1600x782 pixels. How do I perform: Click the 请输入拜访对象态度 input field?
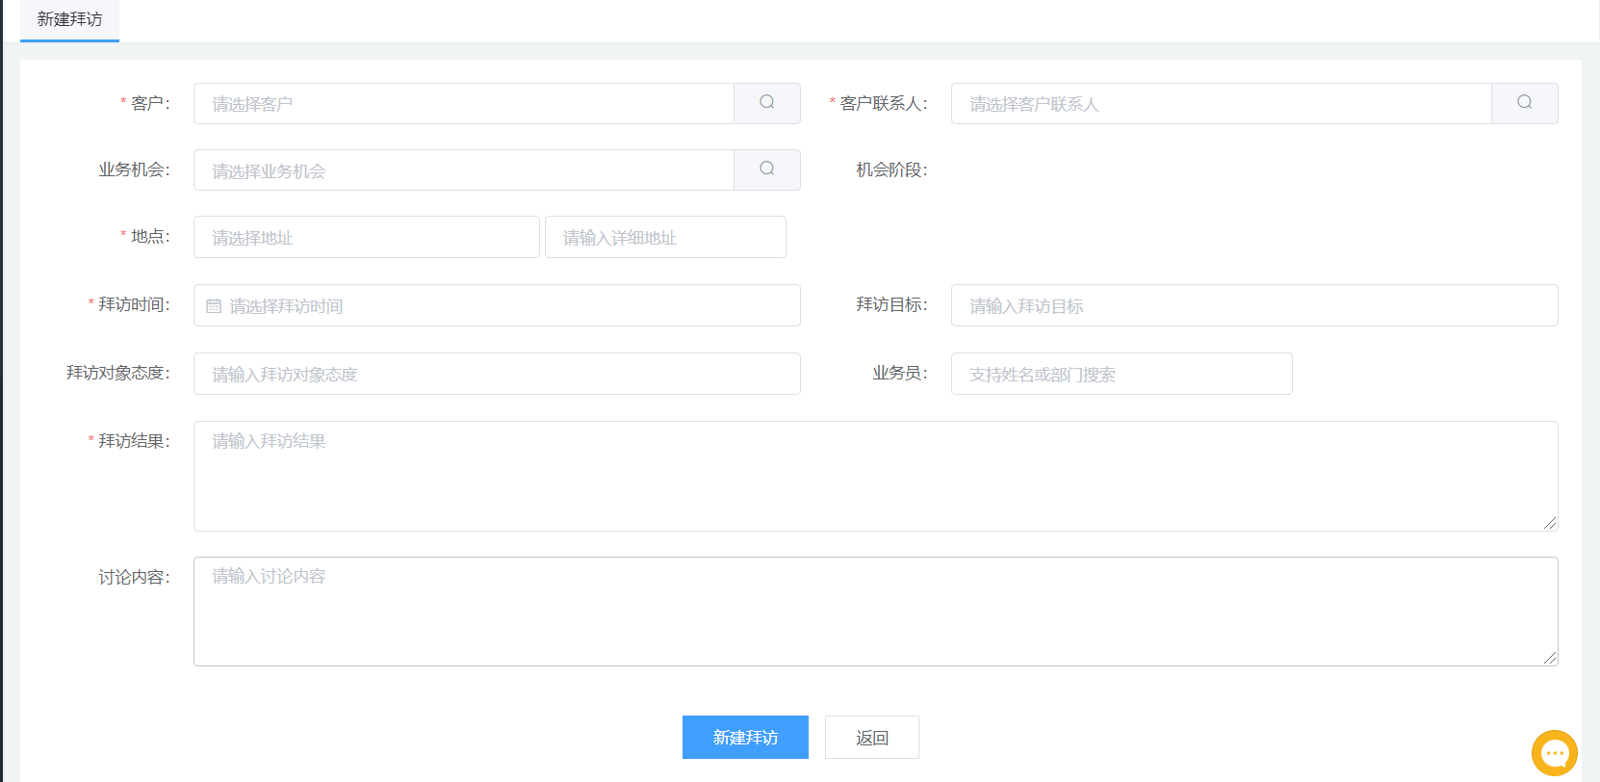coord(497,375)
